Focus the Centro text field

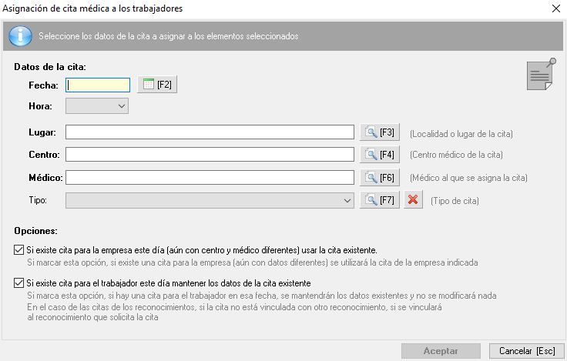(x=210, y=155)
